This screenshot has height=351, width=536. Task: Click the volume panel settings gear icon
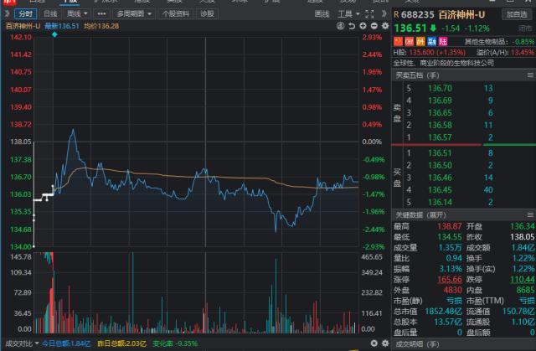point(385,343)
